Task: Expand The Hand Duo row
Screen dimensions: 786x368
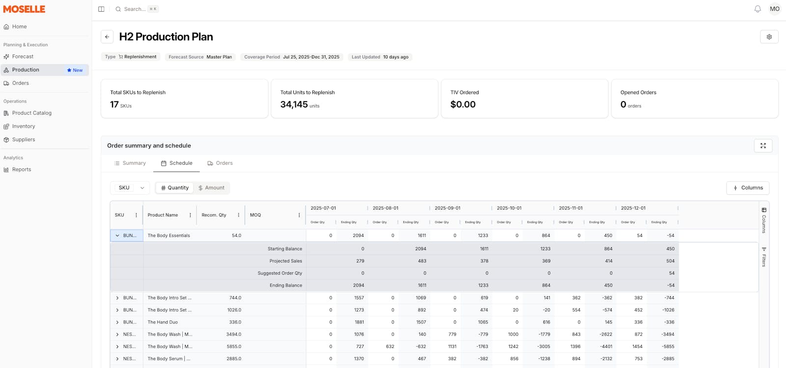Action: click(117, 322)
